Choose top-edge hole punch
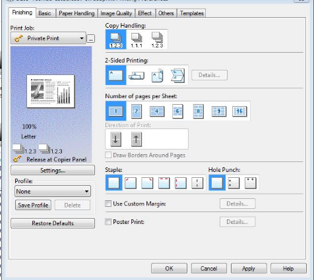Image resolution: width=314 pixels, height=280 pixels. pyautogui.click(x=251, y=183)
